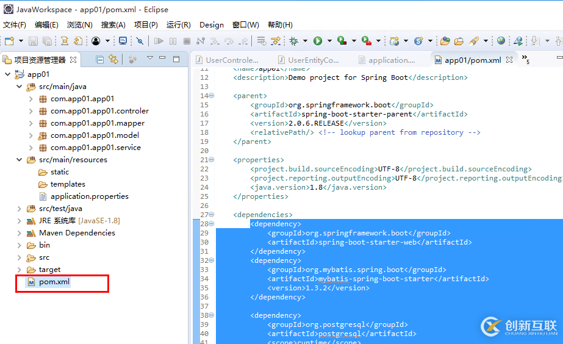This screenshot has width=563, height=344.
Task: Collapse the src/main/resources folder
Action: 19,160
